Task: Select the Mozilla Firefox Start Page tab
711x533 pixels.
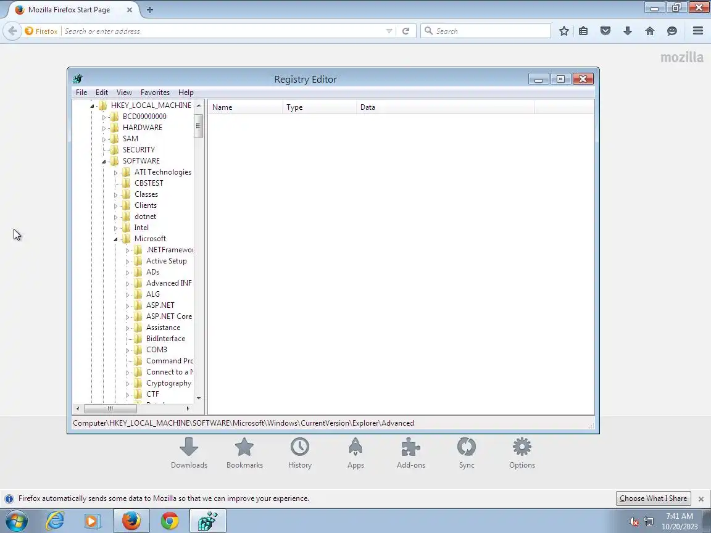Action: pyautogui.click(x=69, y=9)
